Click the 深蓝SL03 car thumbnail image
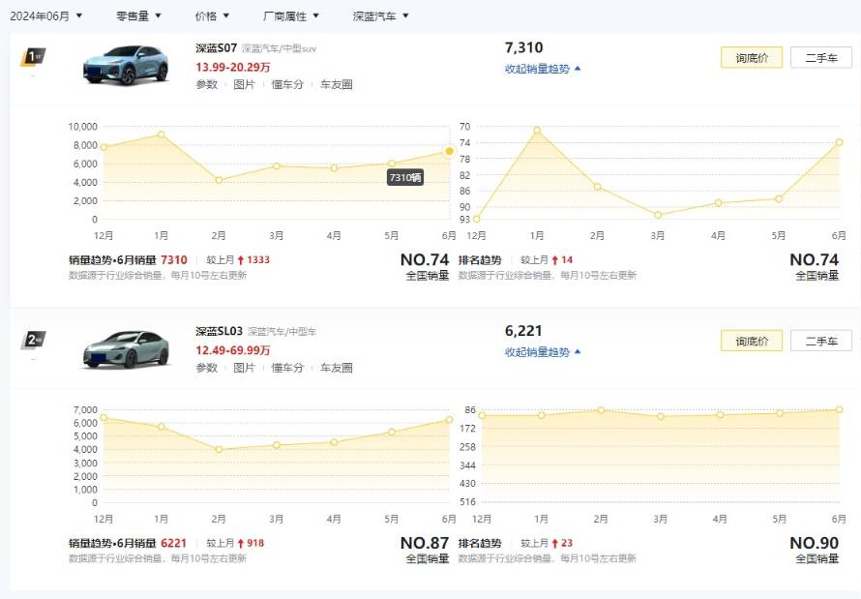This screenshot has width=861, height=599. 126,349
